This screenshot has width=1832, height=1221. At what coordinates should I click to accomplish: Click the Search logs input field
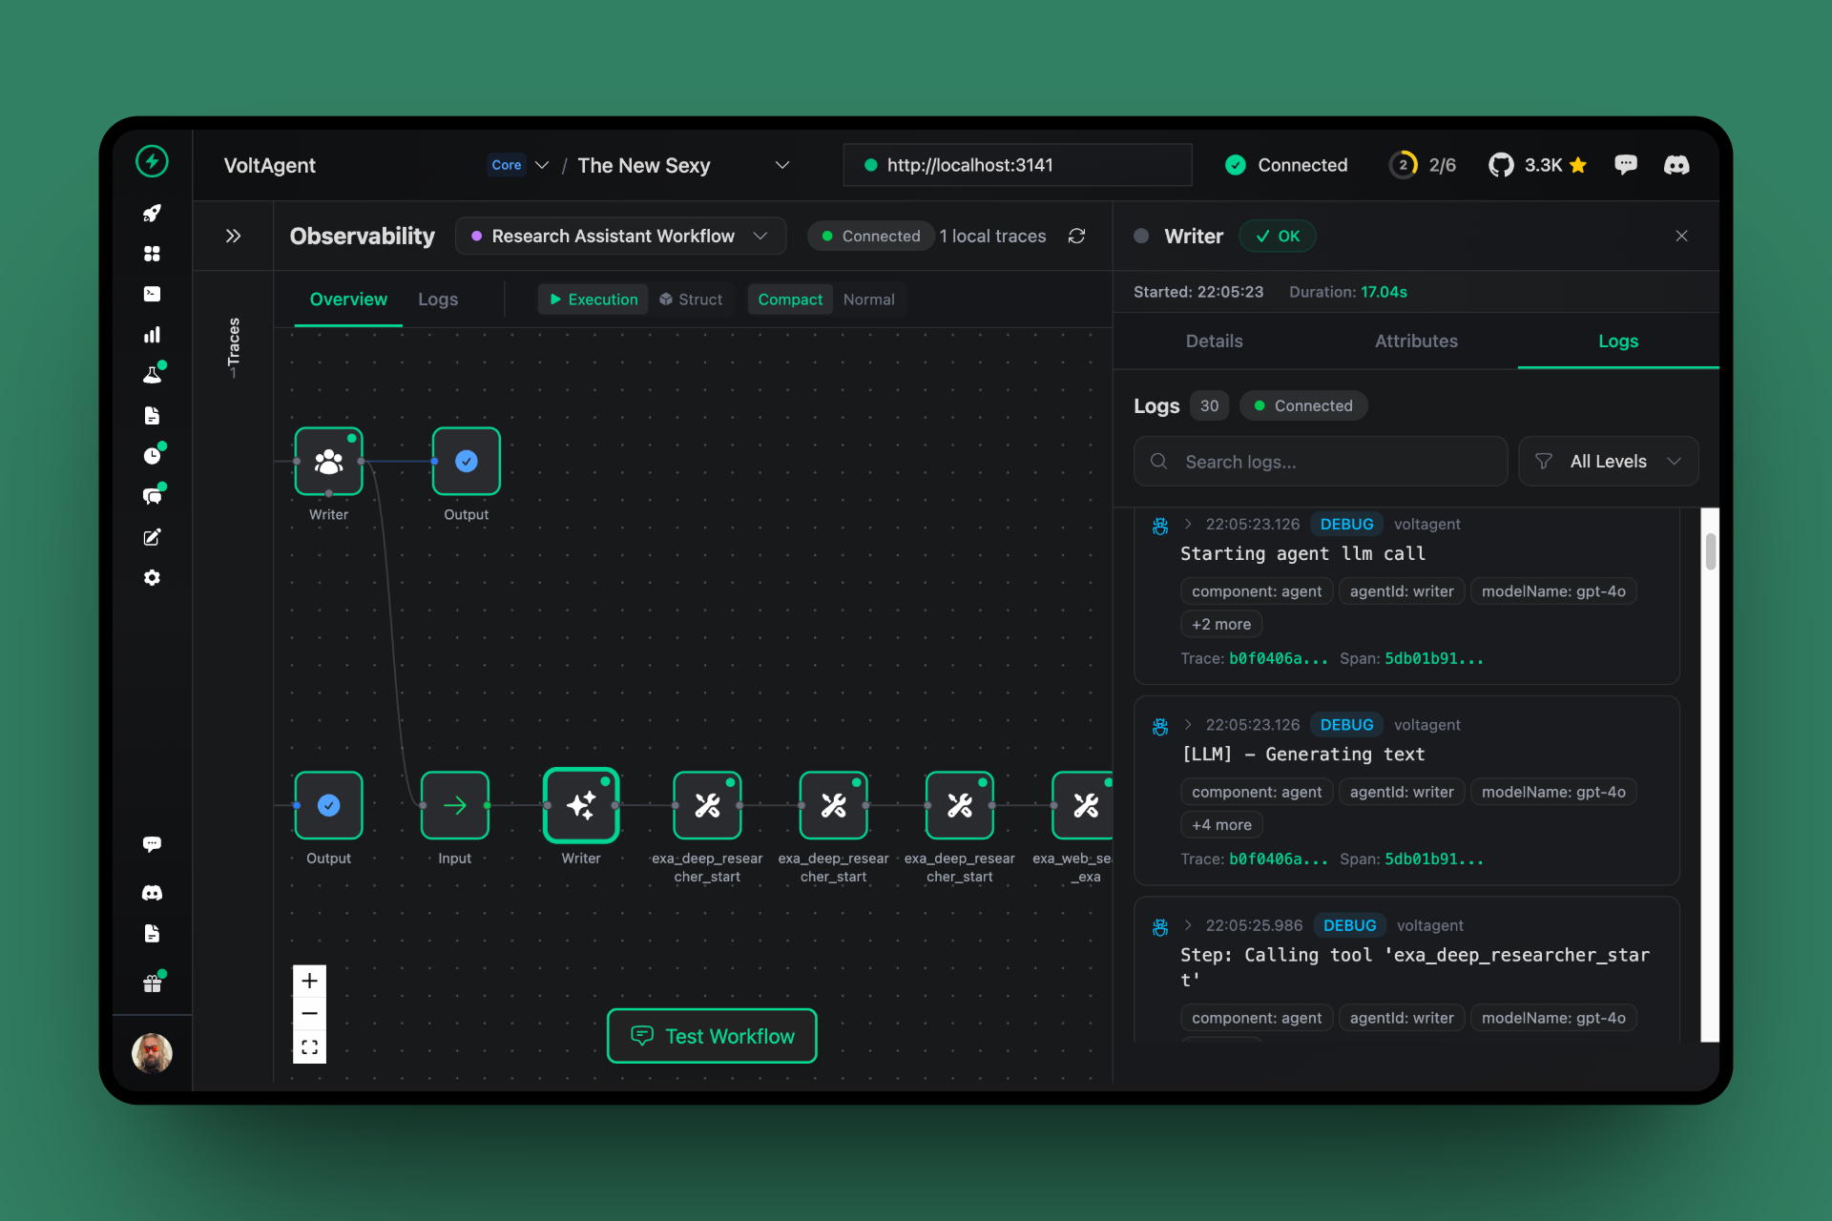pyautogui.click(x=1321, y=462)
